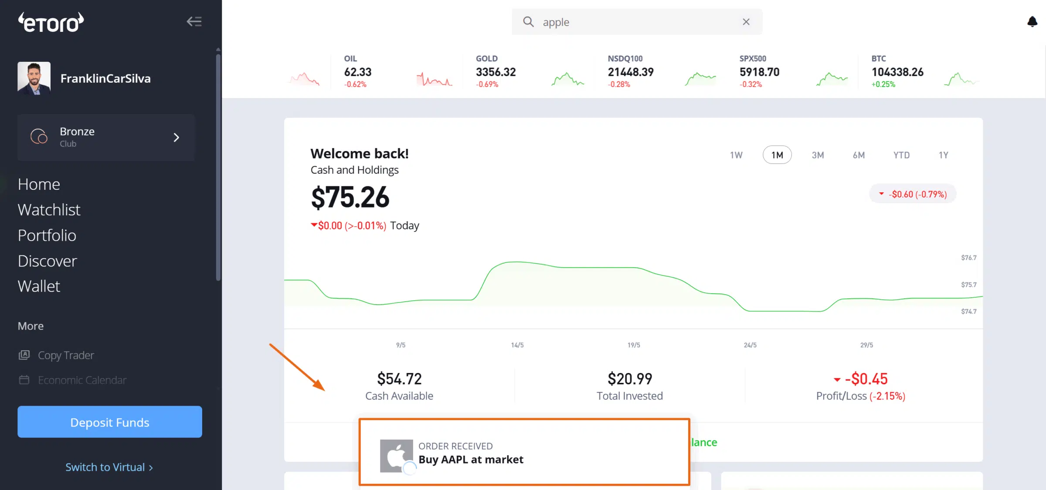Click the $20.99 Total Invested value
This screenshot has width=1046, height=490.
[630, 379]
